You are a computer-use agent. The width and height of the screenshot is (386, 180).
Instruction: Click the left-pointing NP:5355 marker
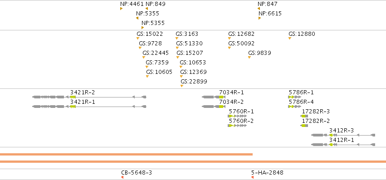click(x=137, y=18)
